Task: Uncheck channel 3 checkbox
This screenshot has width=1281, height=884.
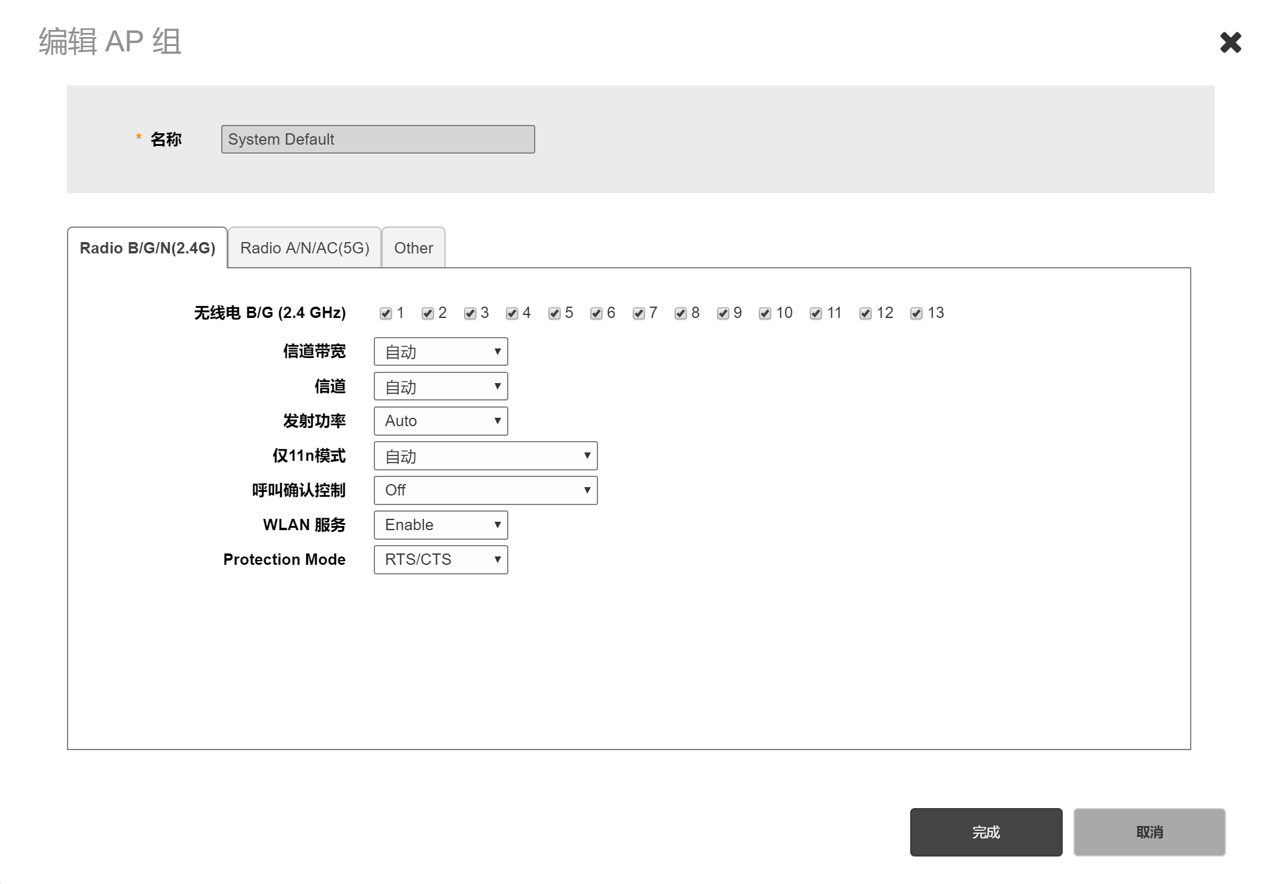Action: [x=470, y=314]
